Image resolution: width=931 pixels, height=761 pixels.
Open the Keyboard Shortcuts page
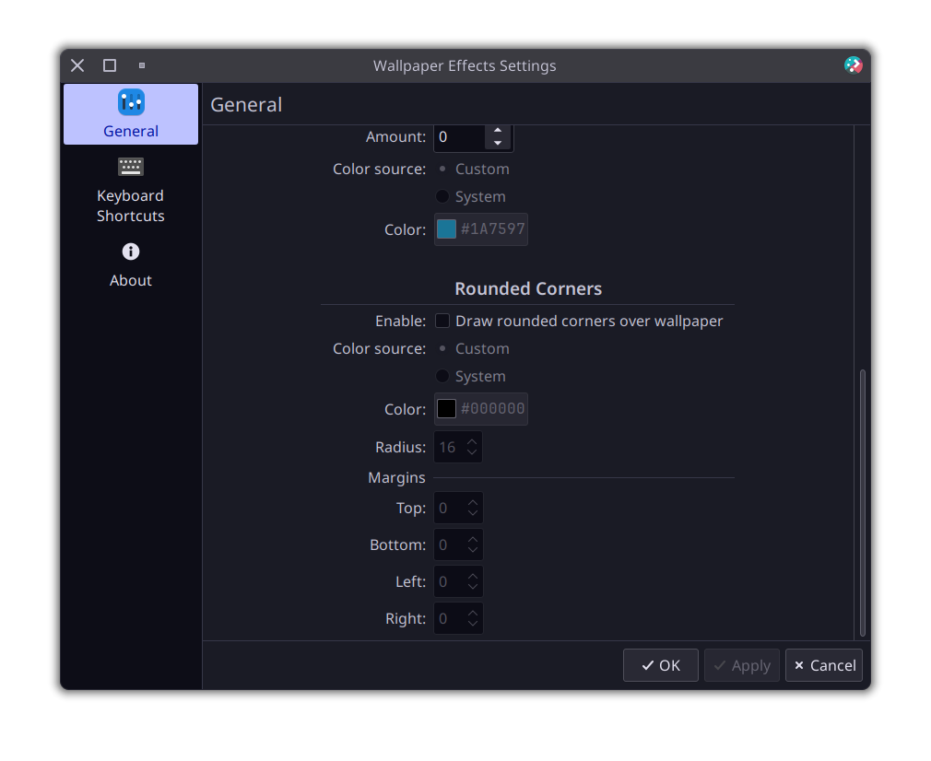click(131, 190)
